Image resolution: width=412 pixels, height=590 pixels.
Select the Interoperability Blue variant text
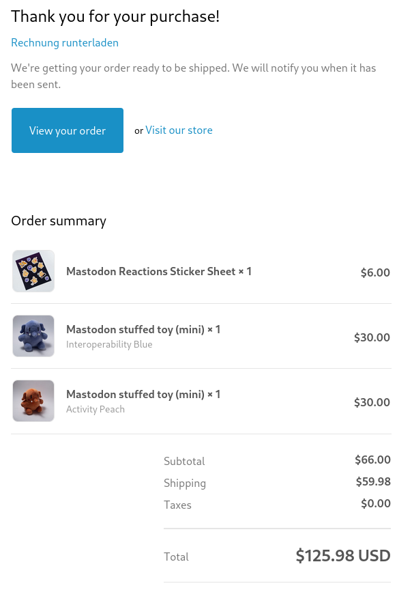click(x=109, y=345)
